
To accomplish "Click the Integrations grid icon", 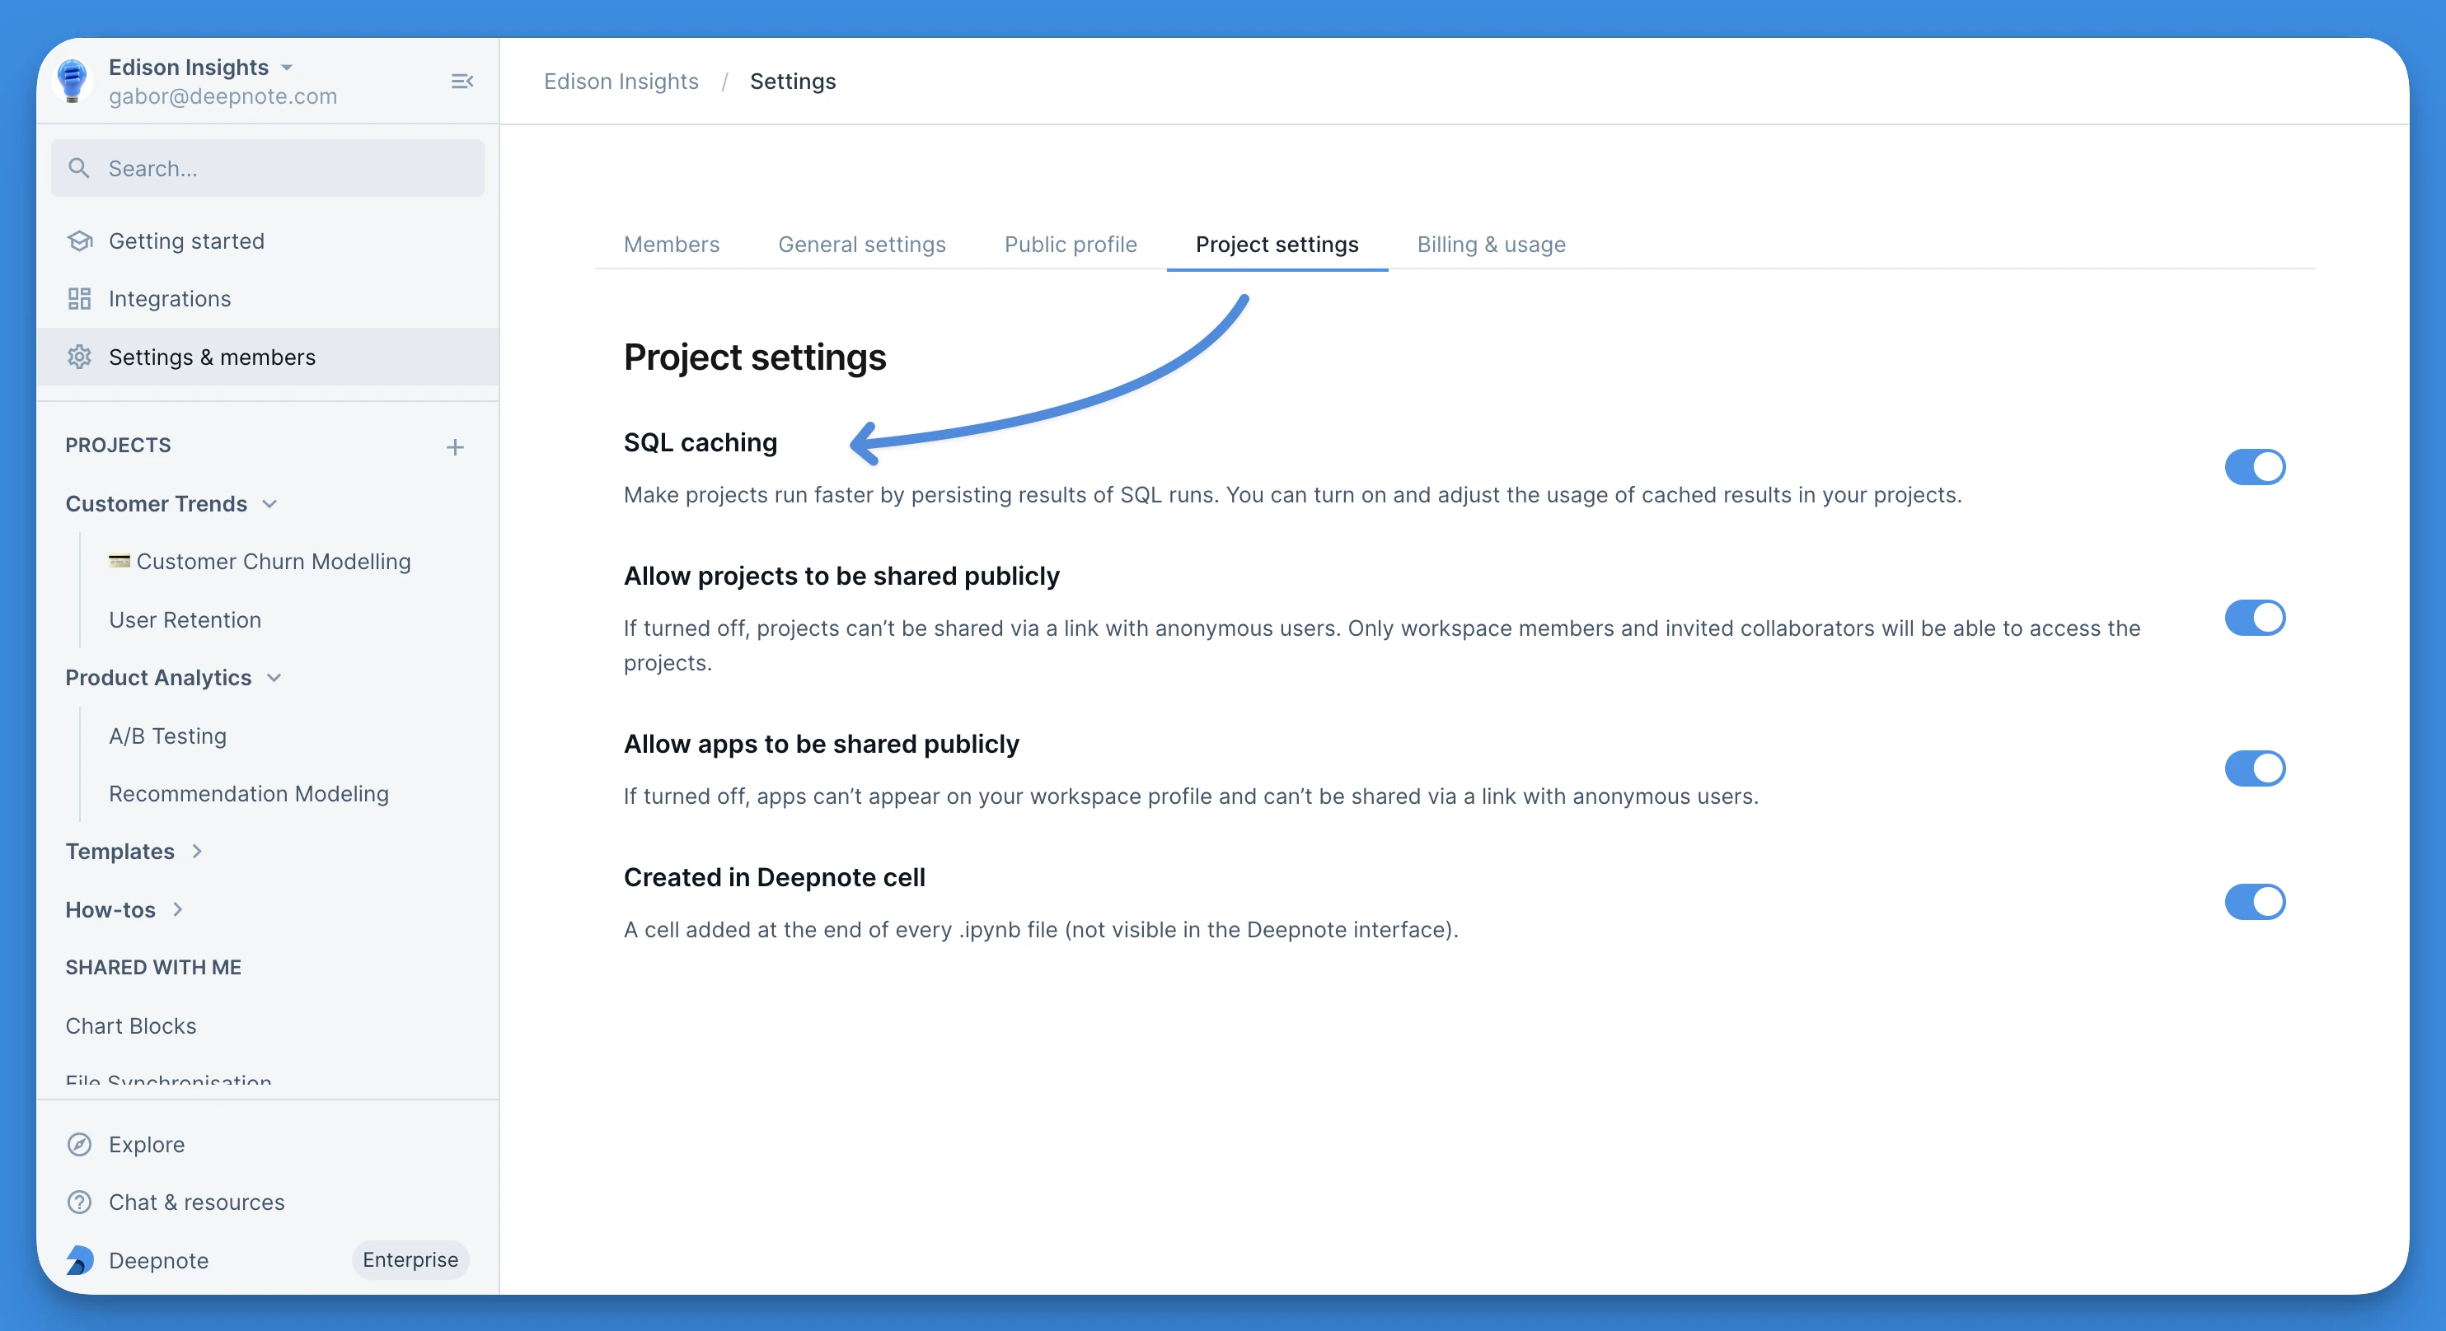I will click(80, 299).
